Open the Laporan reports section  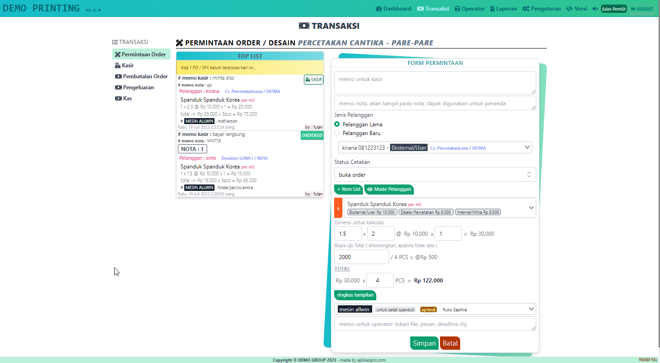click(503, 9)
